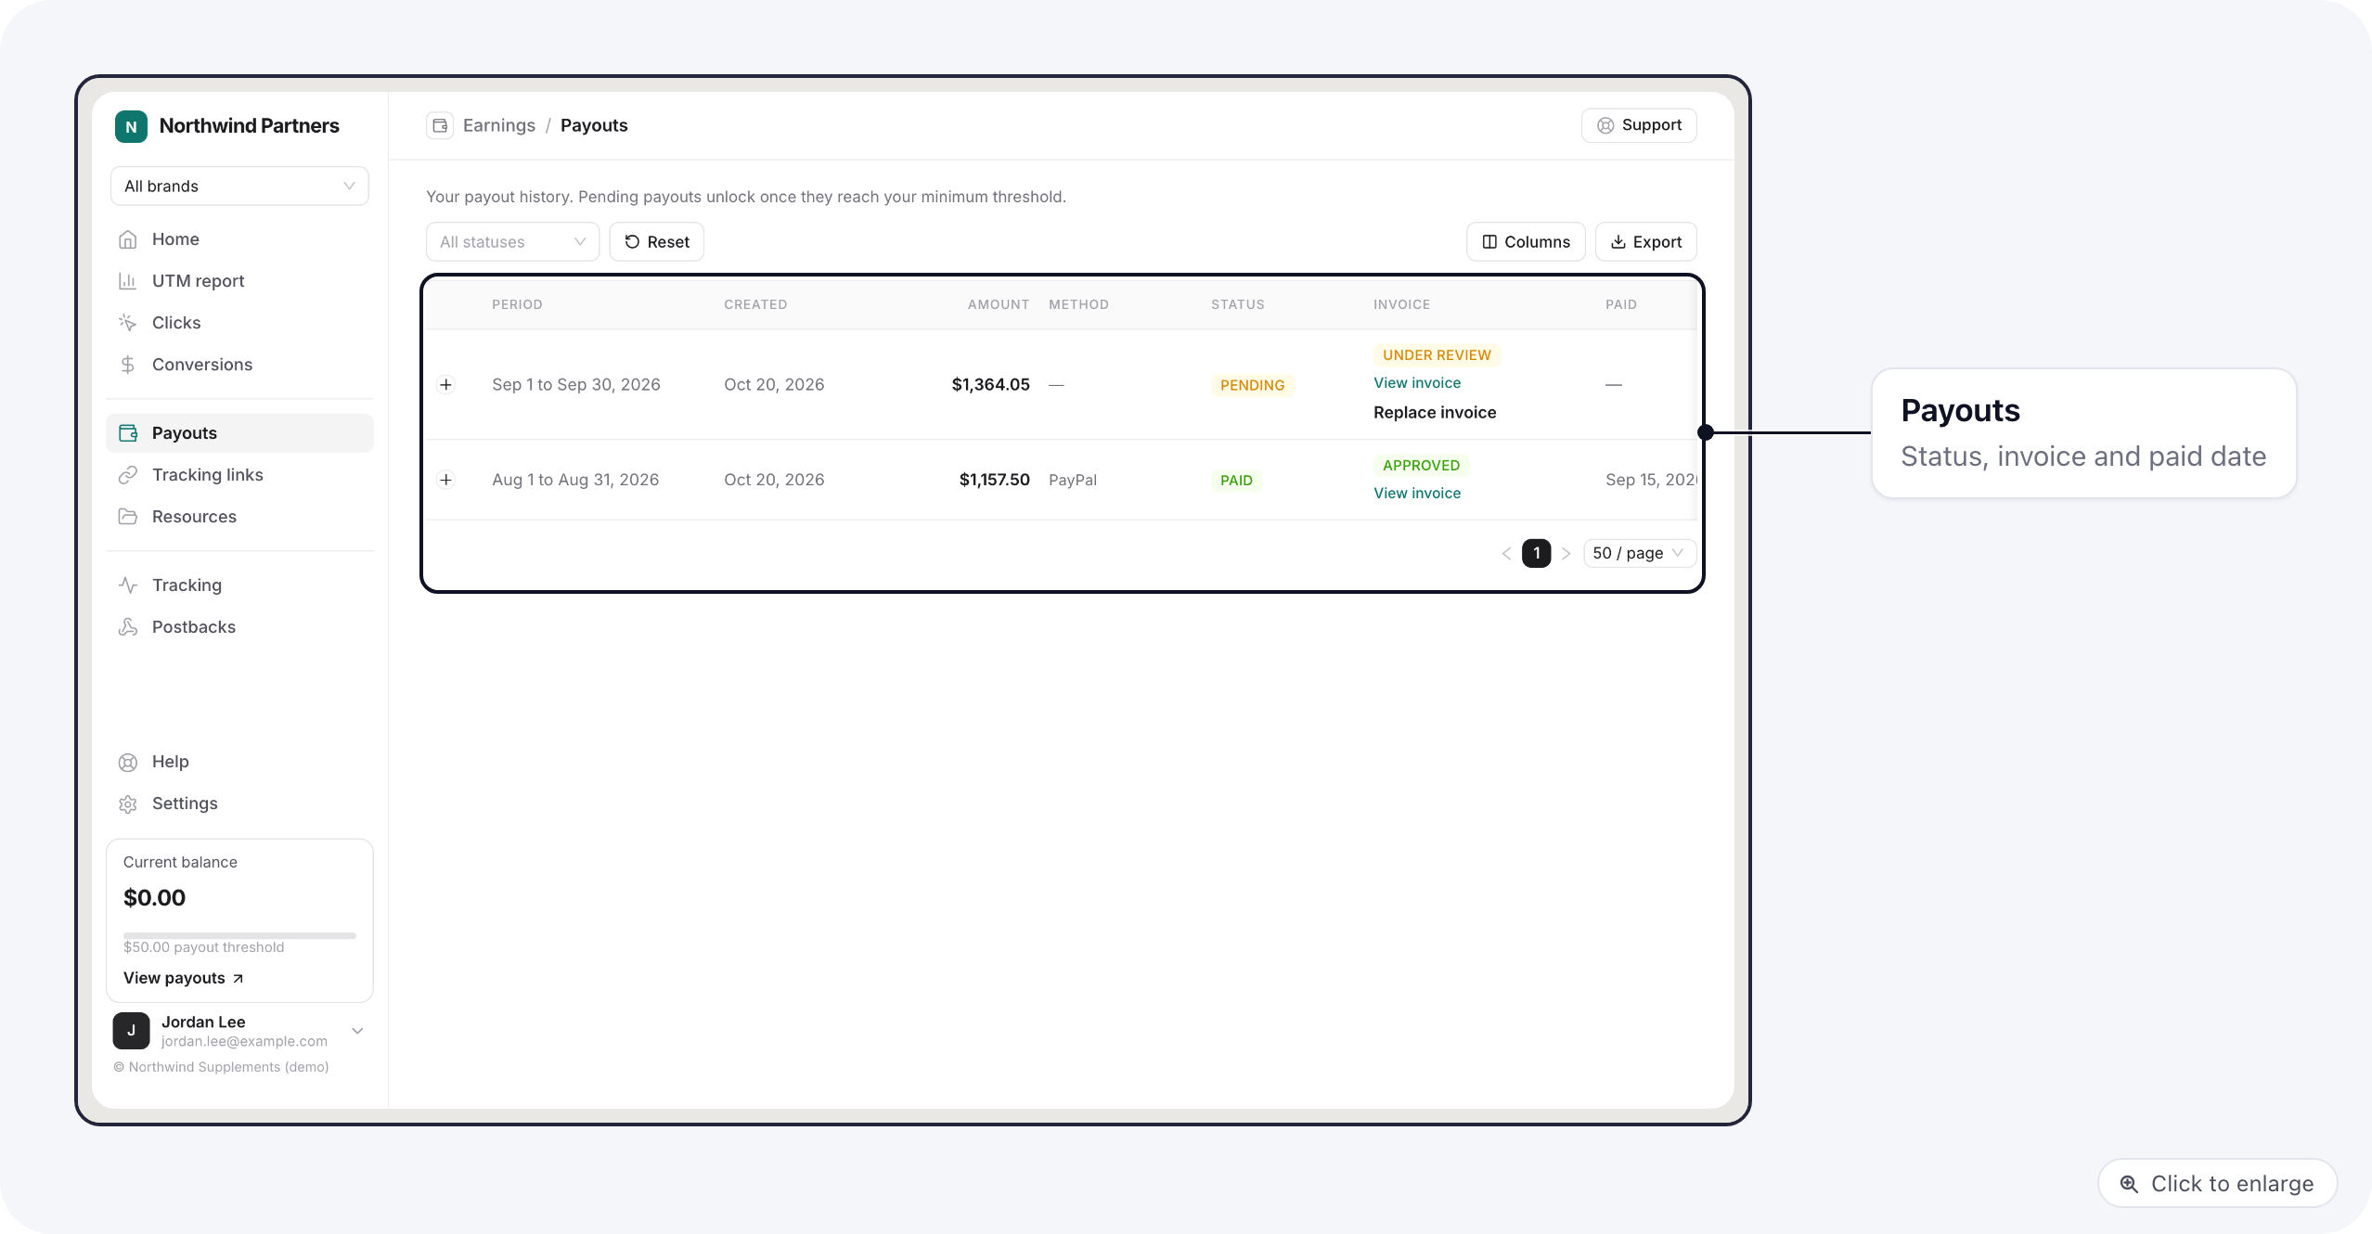Viewport: 2372px width, 1234px height.
Task: Go to the Home menu item
Action: [x=239, y=239]
